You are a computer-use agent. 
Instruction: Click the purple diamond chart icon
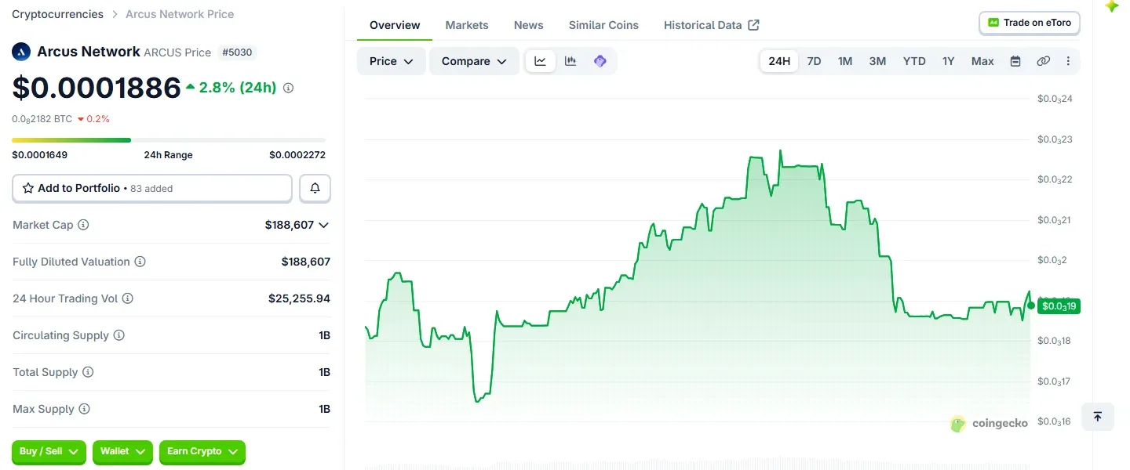click(x=600, y=61)
